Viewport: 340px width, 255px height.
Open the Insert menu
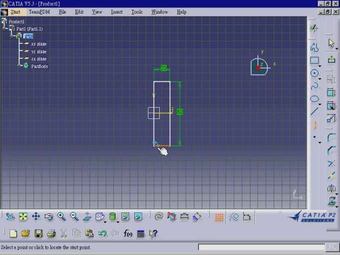point(117,11)
